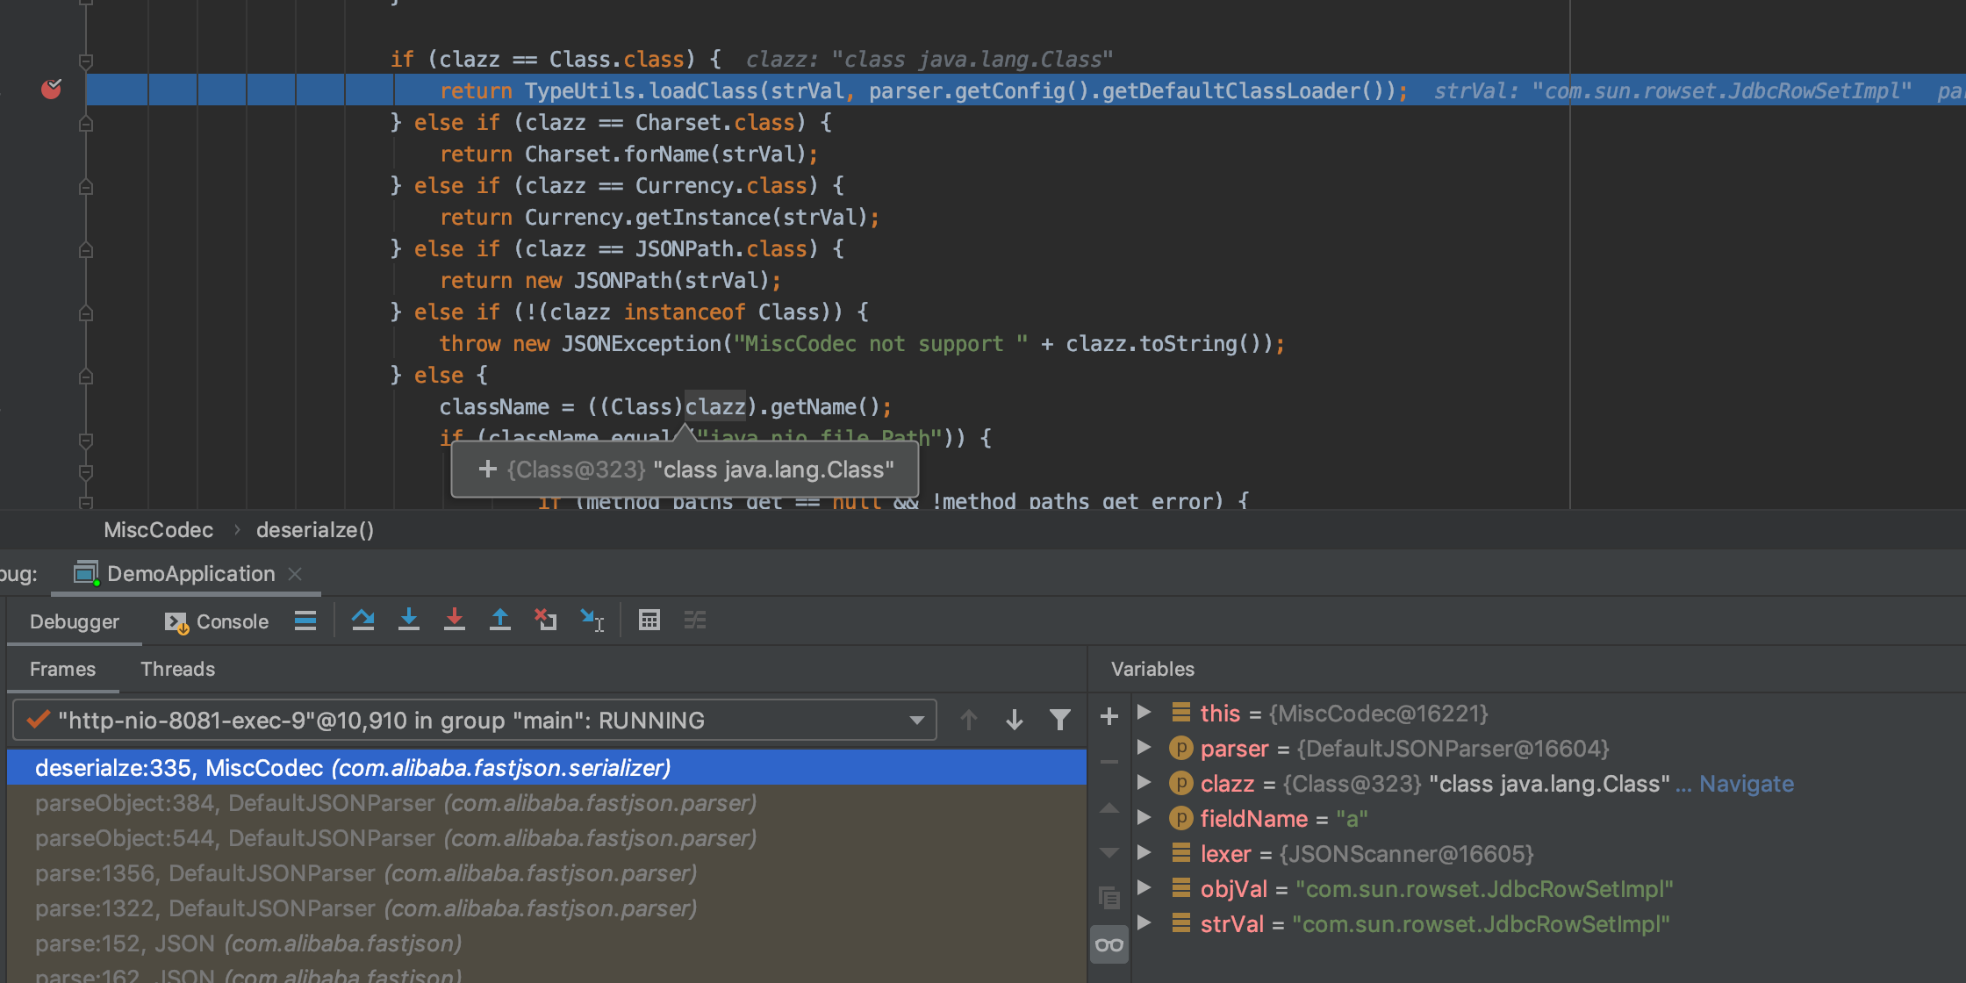Screen dimensions: 1966x983
Task: Close the DemoApplication debug tab
Action: (x=295, y=573)
